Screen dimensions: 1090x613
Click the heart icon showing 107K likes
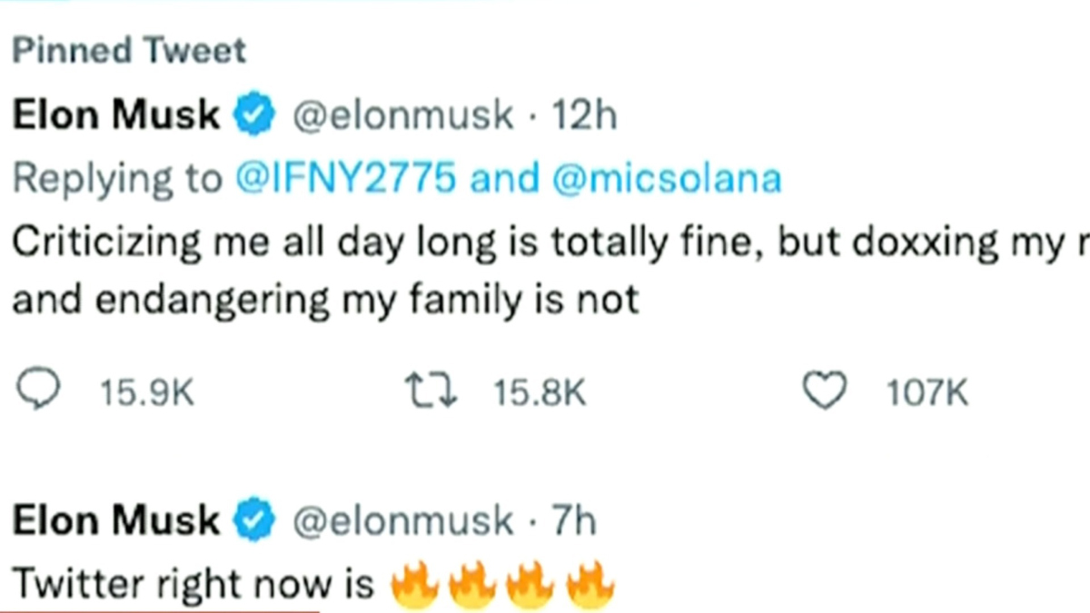pos(823,389)
